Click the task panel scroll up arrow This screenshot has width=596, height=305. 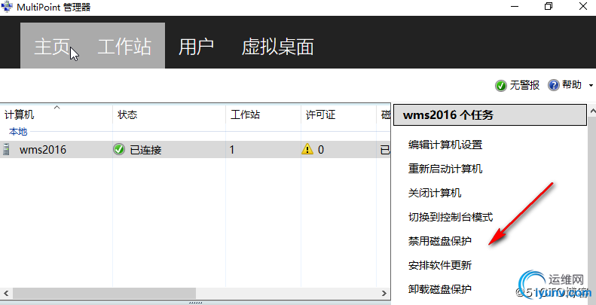pos(592,111)
